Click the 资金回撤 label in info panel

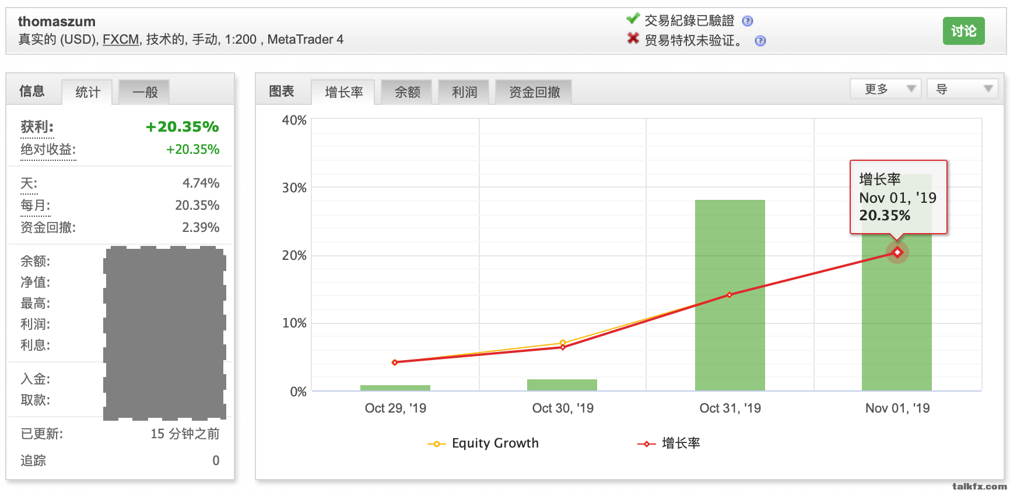point(48,228)
